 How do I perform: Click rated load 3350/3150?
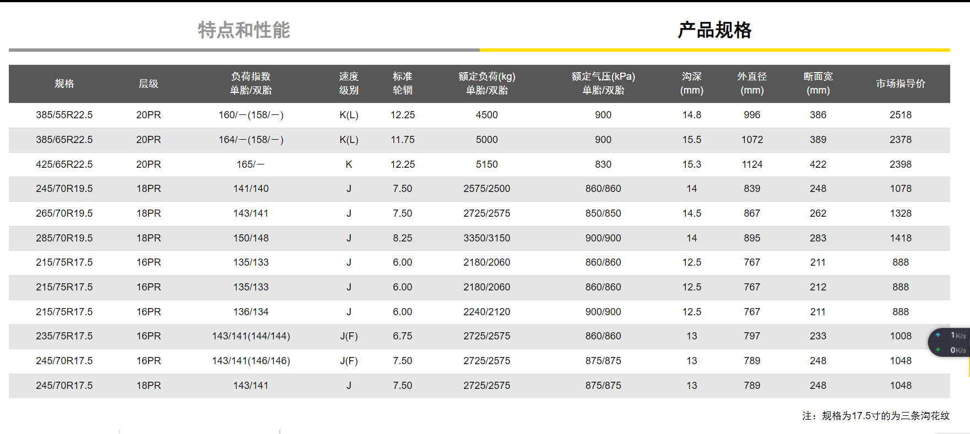tap(487, 238)
